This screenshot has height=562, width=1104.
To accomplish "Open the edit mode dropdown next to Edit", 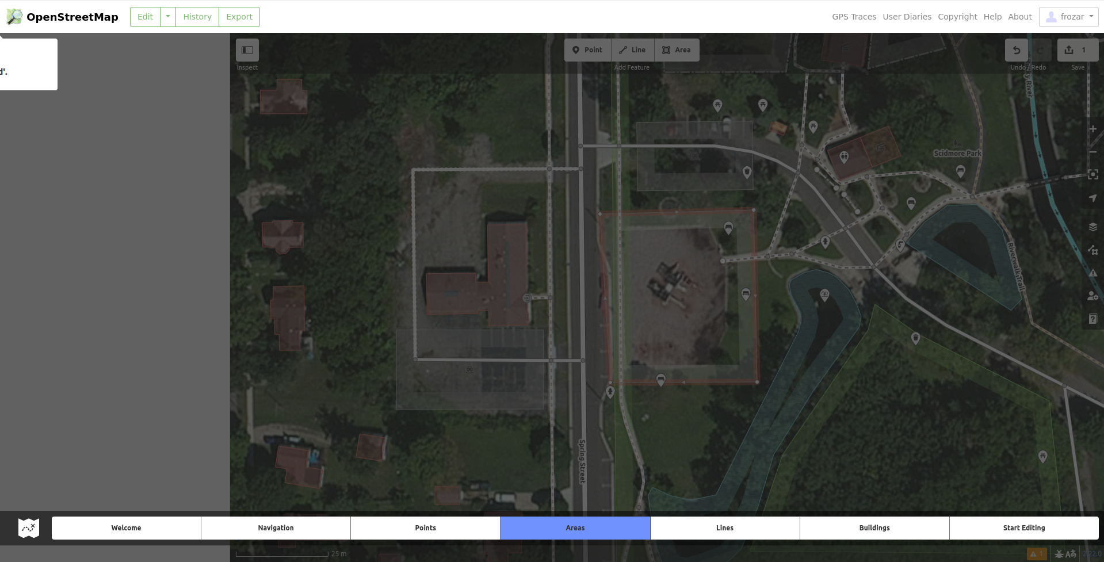I will 167,17.
